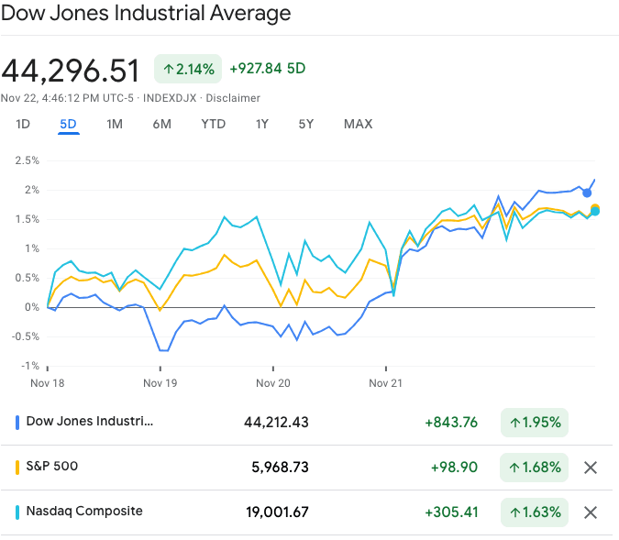Click the Nasdaq Composite row label
Viewport: 619px width, 540px height.
[x=84, y=512]
